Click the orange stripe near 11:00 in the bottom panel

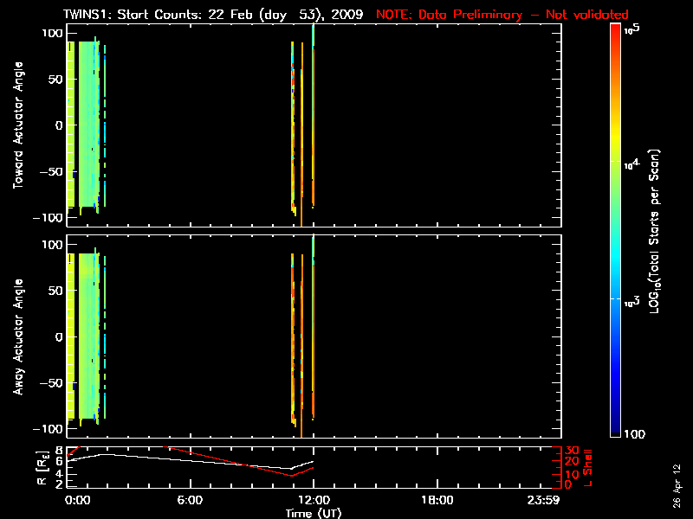[x=293, y=337]
